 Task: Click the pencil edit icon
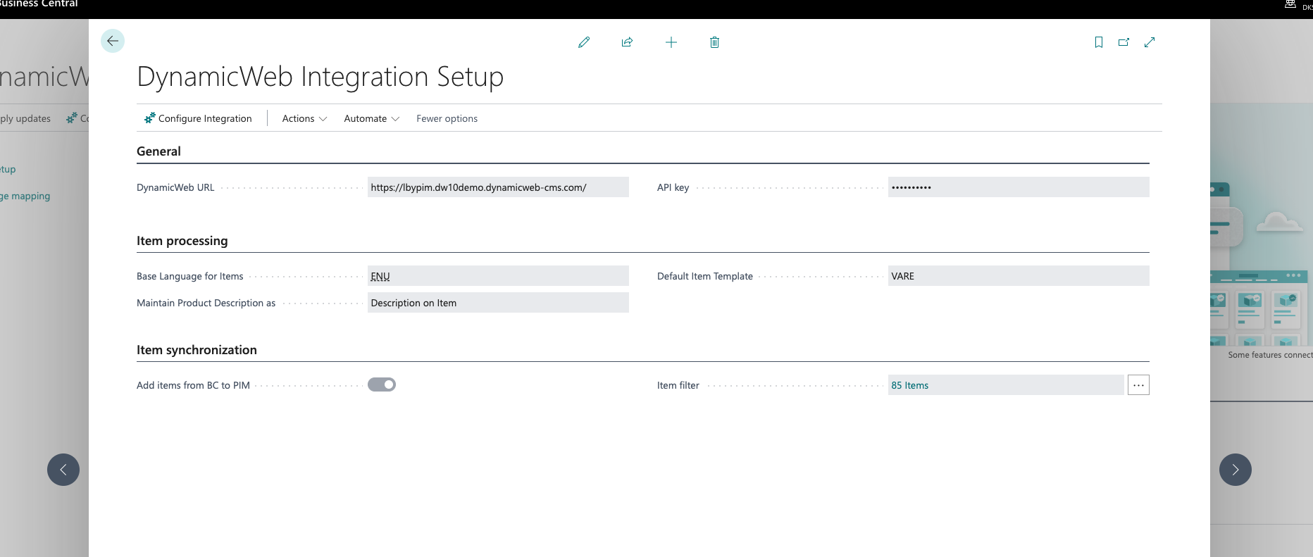(584, 42)
